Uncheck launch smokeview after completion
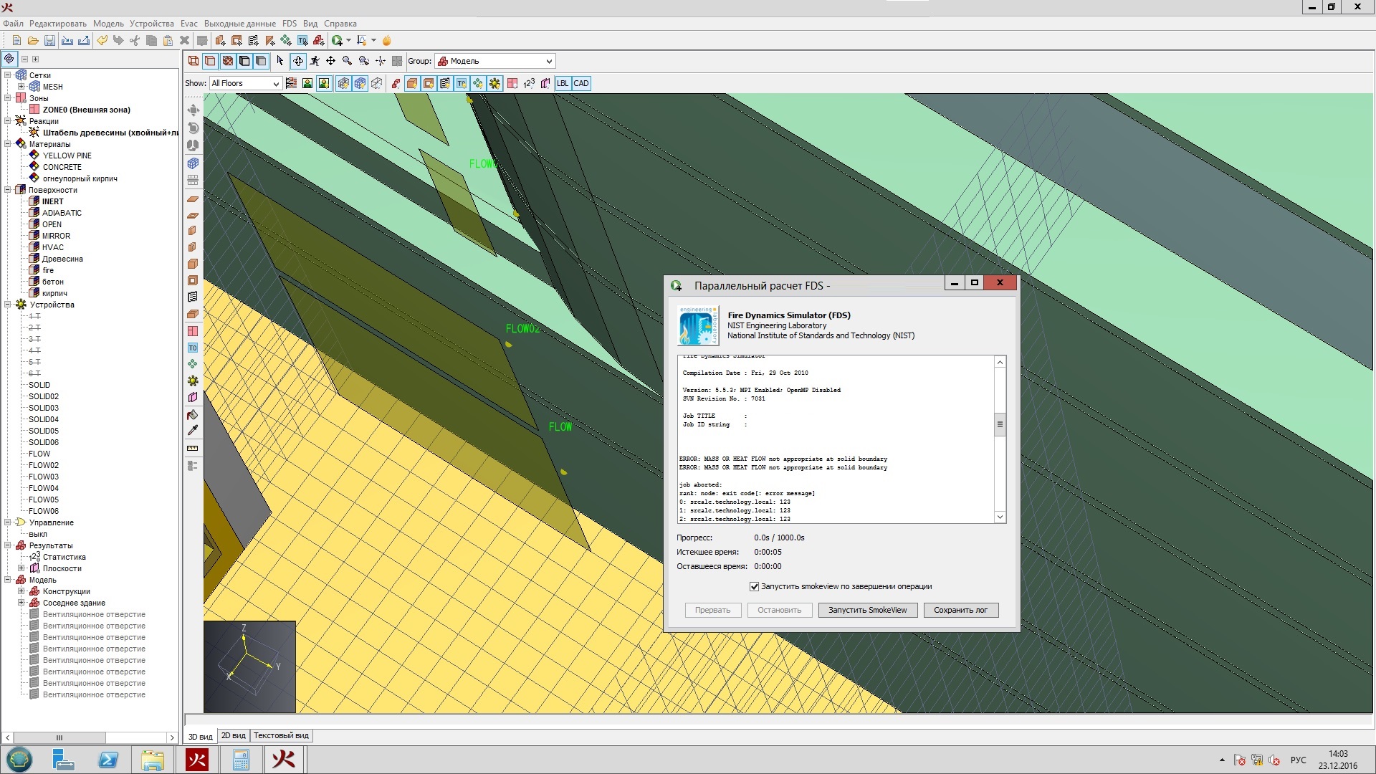 point(754,586)
